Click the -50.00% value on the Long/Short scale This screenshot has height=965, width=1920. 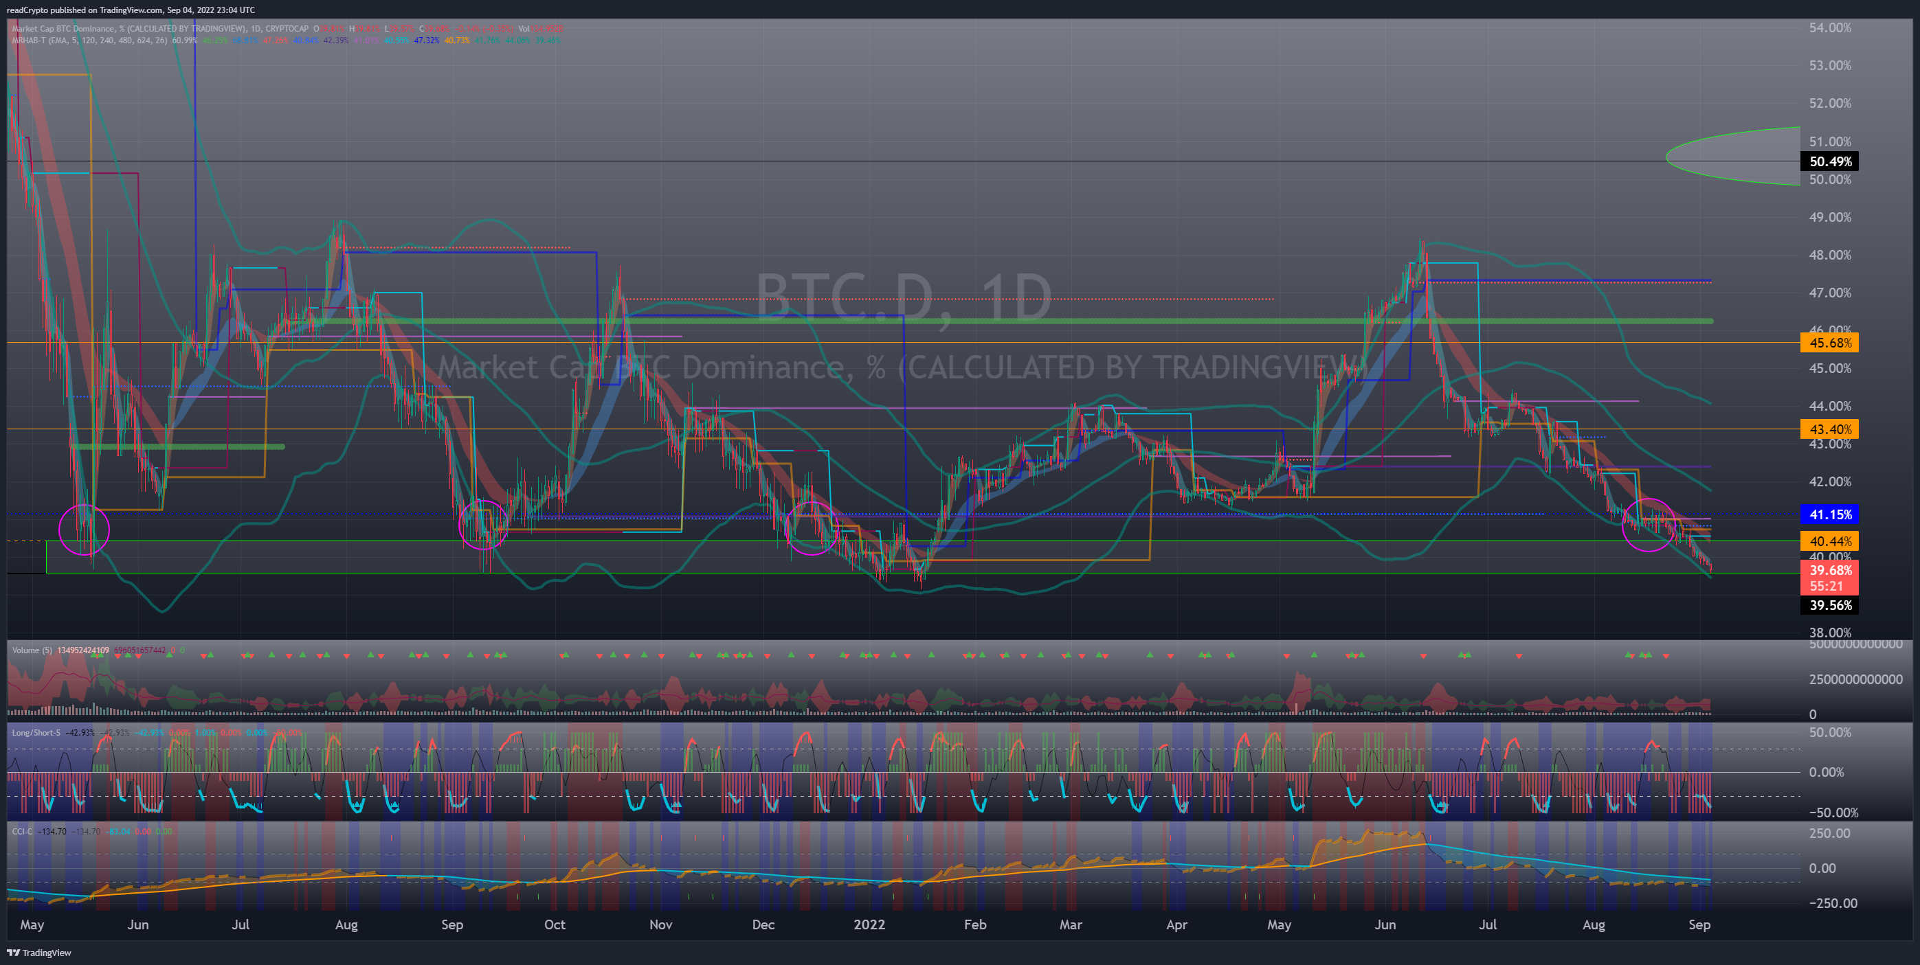point(1833,813)
